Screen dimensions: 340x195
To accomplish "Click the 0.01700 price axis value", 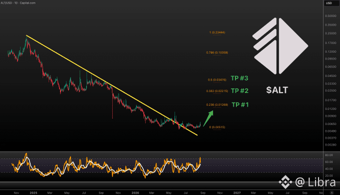I will pos(330,100).
